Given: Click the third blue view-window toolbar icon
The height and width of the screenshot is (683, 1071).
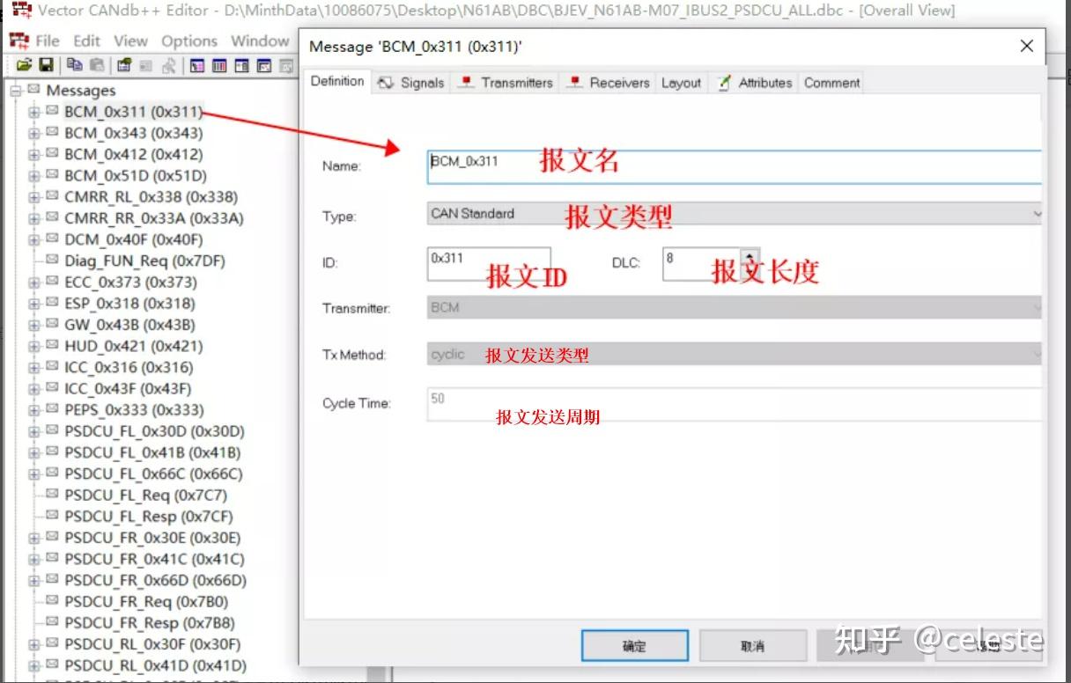Looking at the screenshot, I should 241,65.
